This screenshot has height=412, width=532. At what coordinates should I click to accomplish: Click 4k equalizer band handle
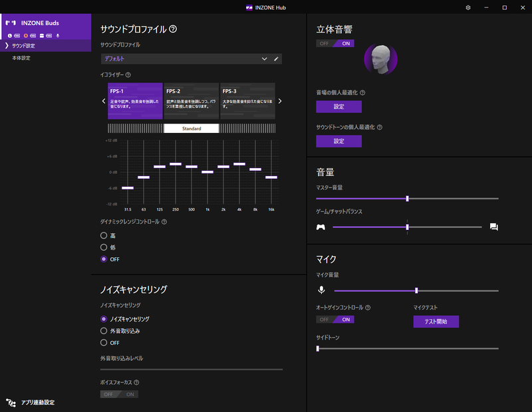pos(239,164)
